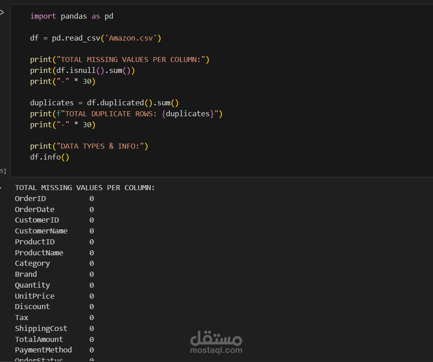Select the CustomerName output row
This screenshot has width=433, height=362.
(41, 231)
